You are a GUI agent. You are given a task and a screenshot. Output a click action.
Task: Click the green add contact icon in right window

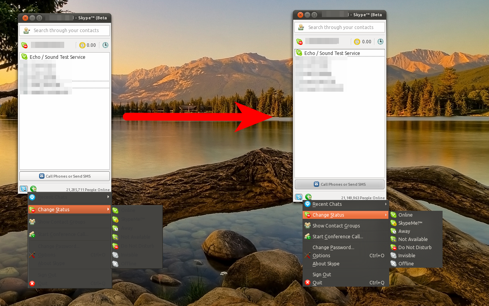point(308,197)
